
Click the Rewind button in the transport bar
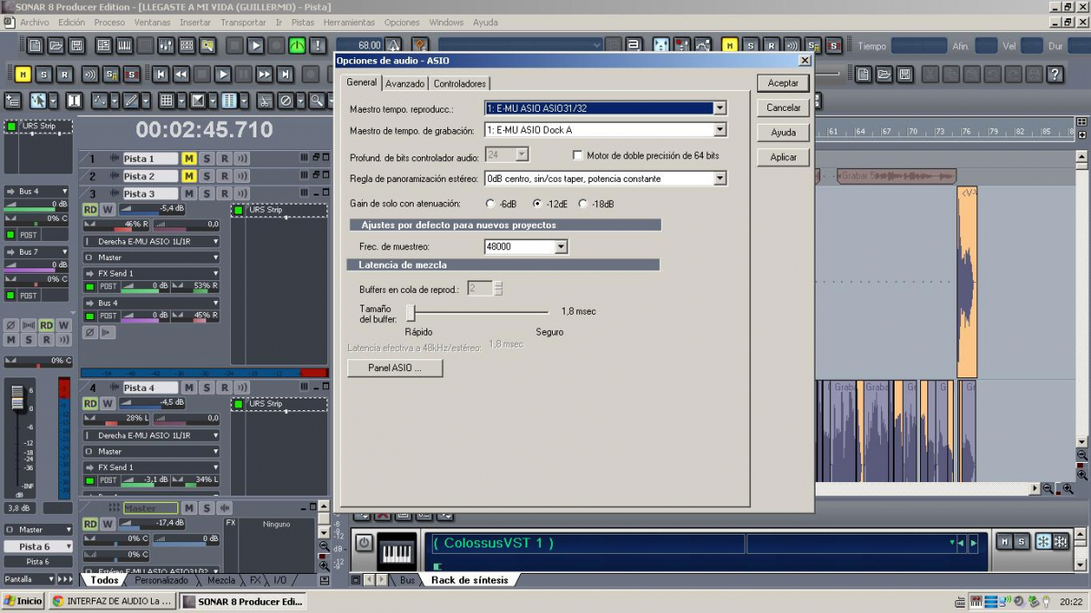[181, 75]
